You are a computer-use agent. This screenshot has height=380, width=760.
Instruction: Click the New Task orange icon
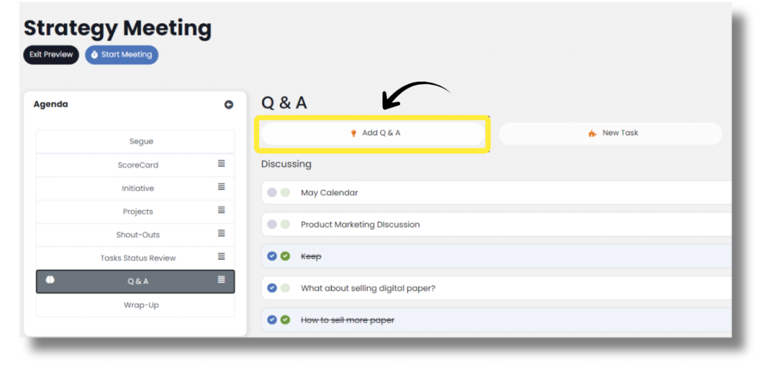click(x=592, y=134)
